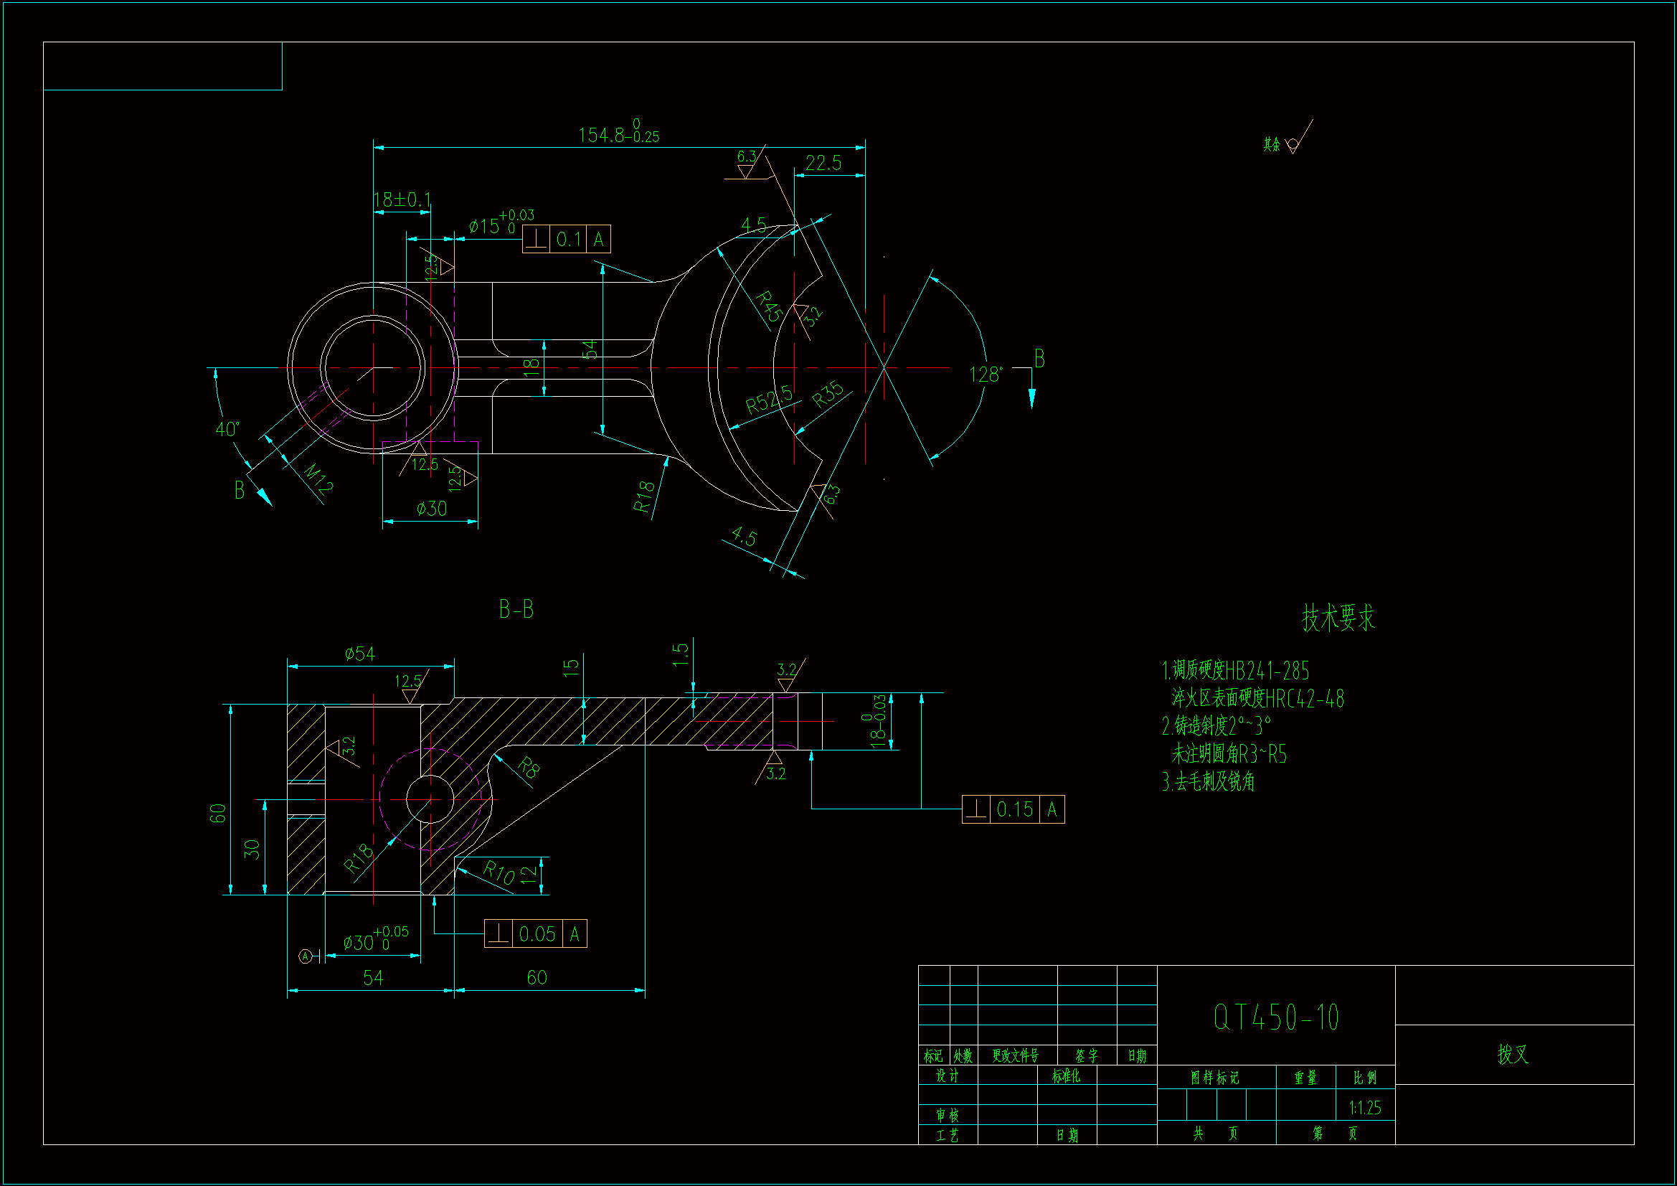Image resolution: width=1677 pixels, height=1186 pixels.
Task: Select the ø54 diameter dimension
Action: 359,654
